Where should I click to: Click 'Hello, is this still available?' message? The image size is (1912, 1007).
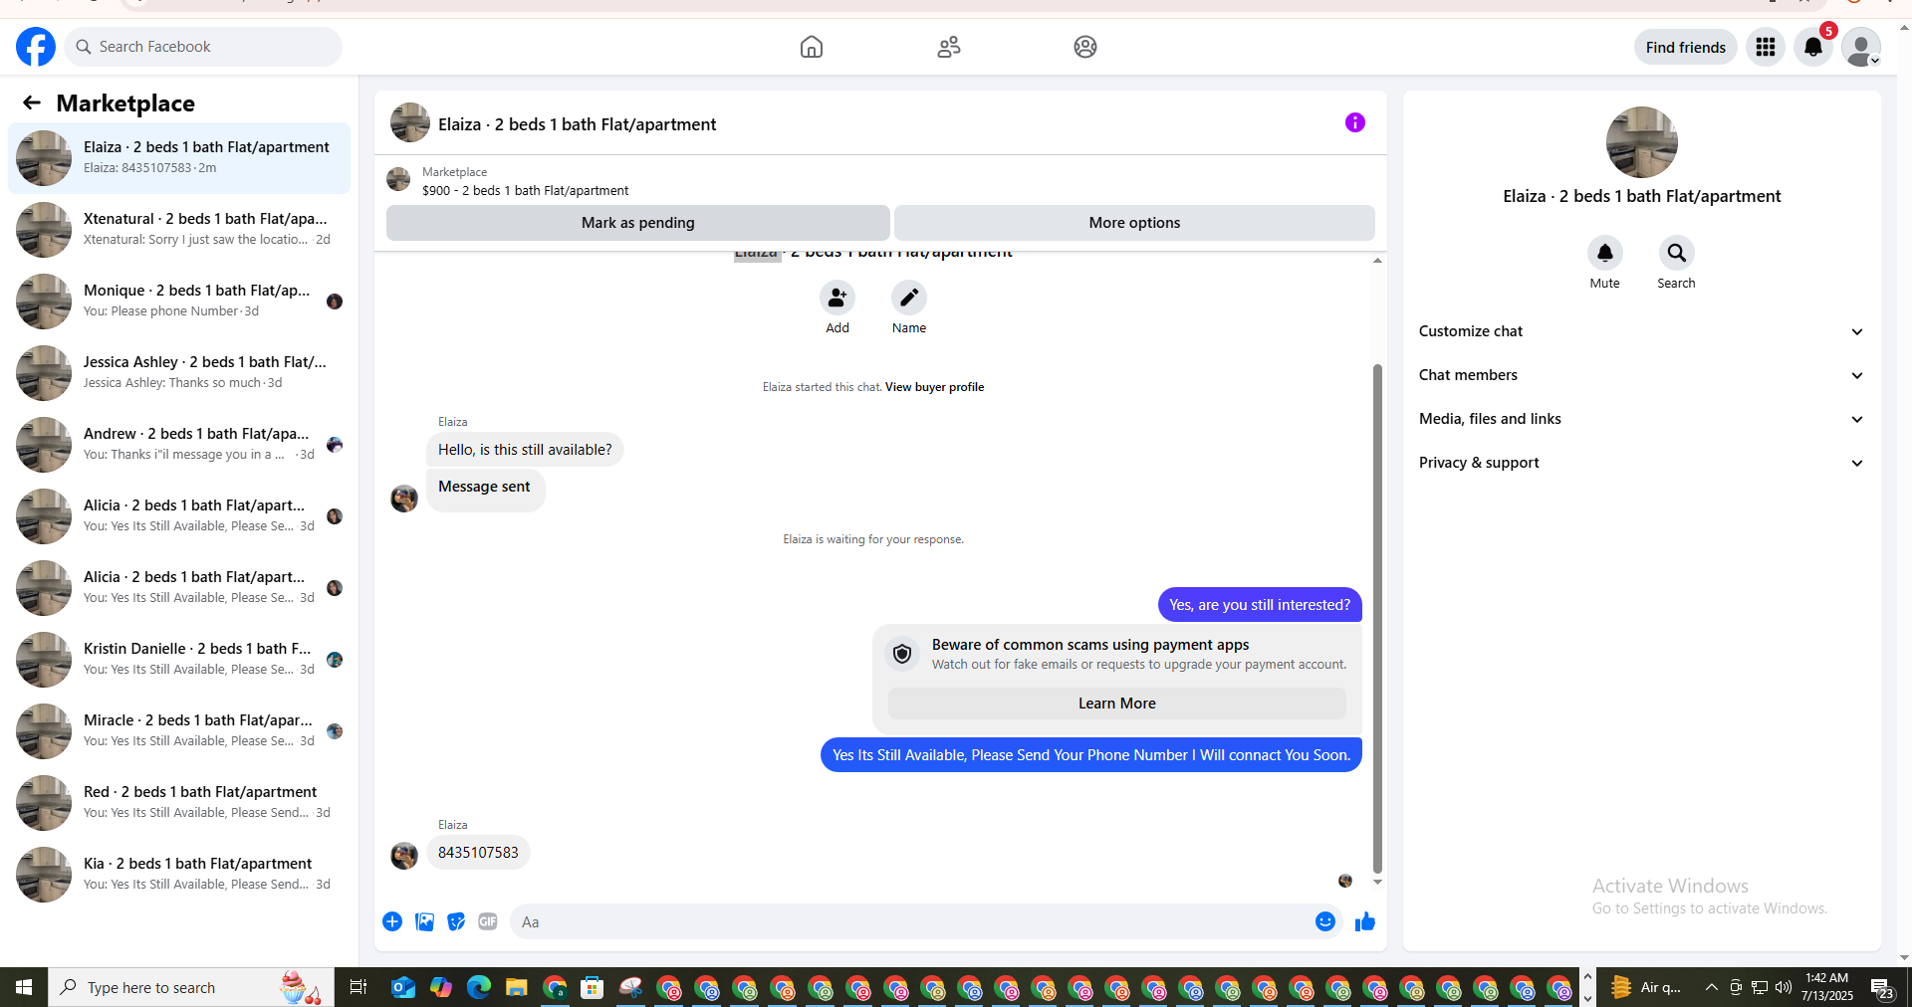[x=525, y=450]
